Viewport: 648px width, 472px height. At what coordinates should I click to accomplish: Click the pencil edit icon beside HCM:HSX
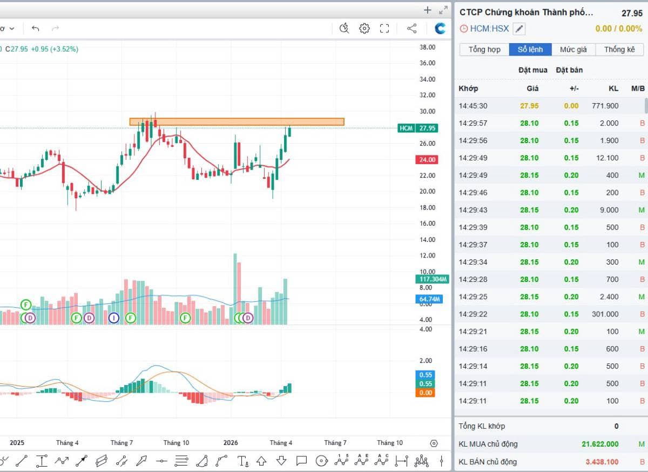pos(518,29)
